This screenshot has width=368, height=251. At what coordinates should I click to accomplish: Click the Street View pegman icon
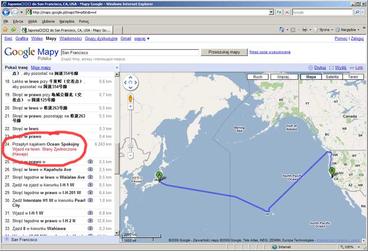coord(130,98)
